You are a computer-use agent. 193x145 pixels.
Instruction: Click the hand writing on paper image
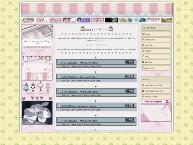(156, 113)
